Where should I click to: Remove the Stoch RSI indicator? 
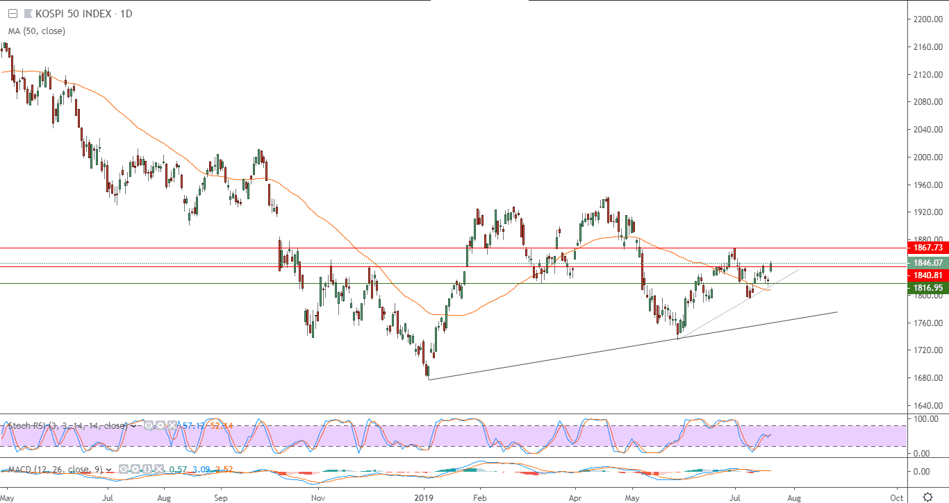[172, 425]
